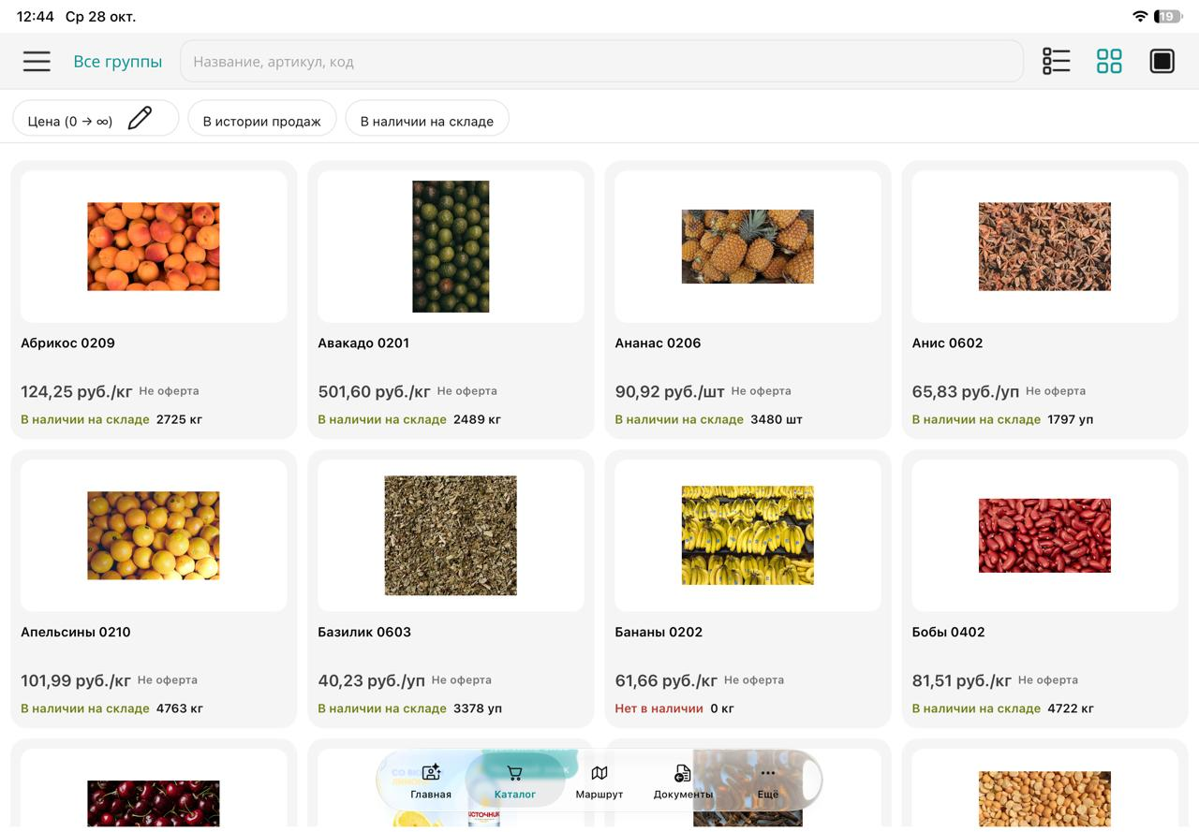Open the Ананас 0206 photo
1199x832 pixels.
[x=748, y=246]
